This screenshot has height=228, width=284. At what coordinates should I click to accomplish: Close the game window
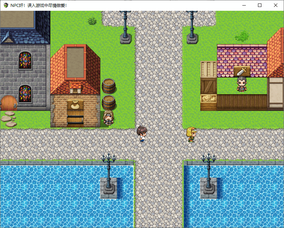(276, 5)
